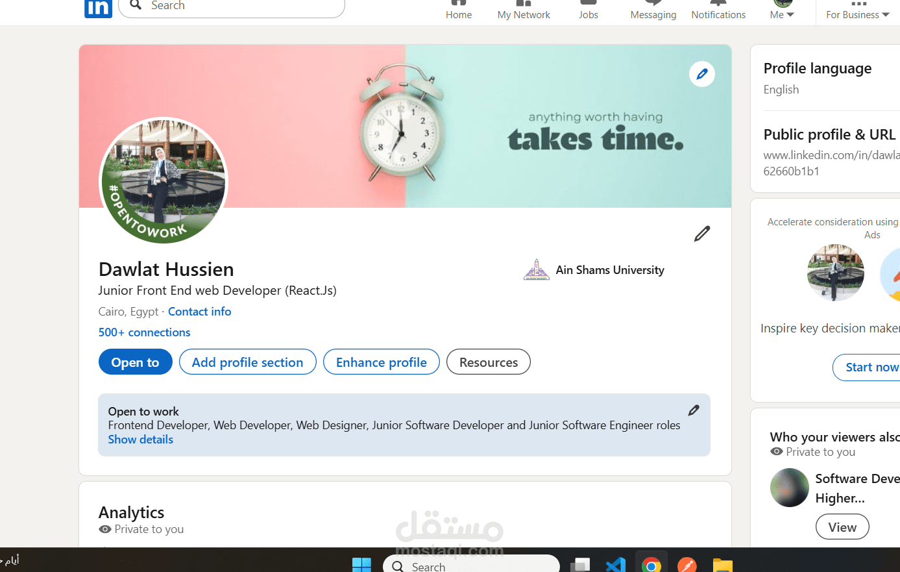The height and width of the screenshot is (572, 900).
Task: Click the eye icon under Who your viewers
Action: [x=777, y=452]
